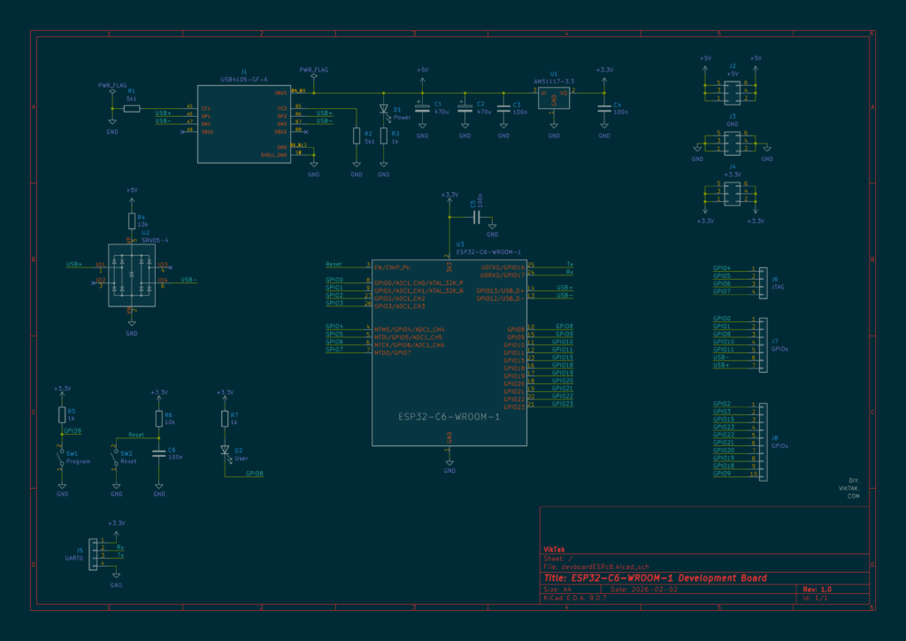Select the Reset net label at EN/CHIP_PU
This screenshot has height=641, width=906.
point(334,264)
